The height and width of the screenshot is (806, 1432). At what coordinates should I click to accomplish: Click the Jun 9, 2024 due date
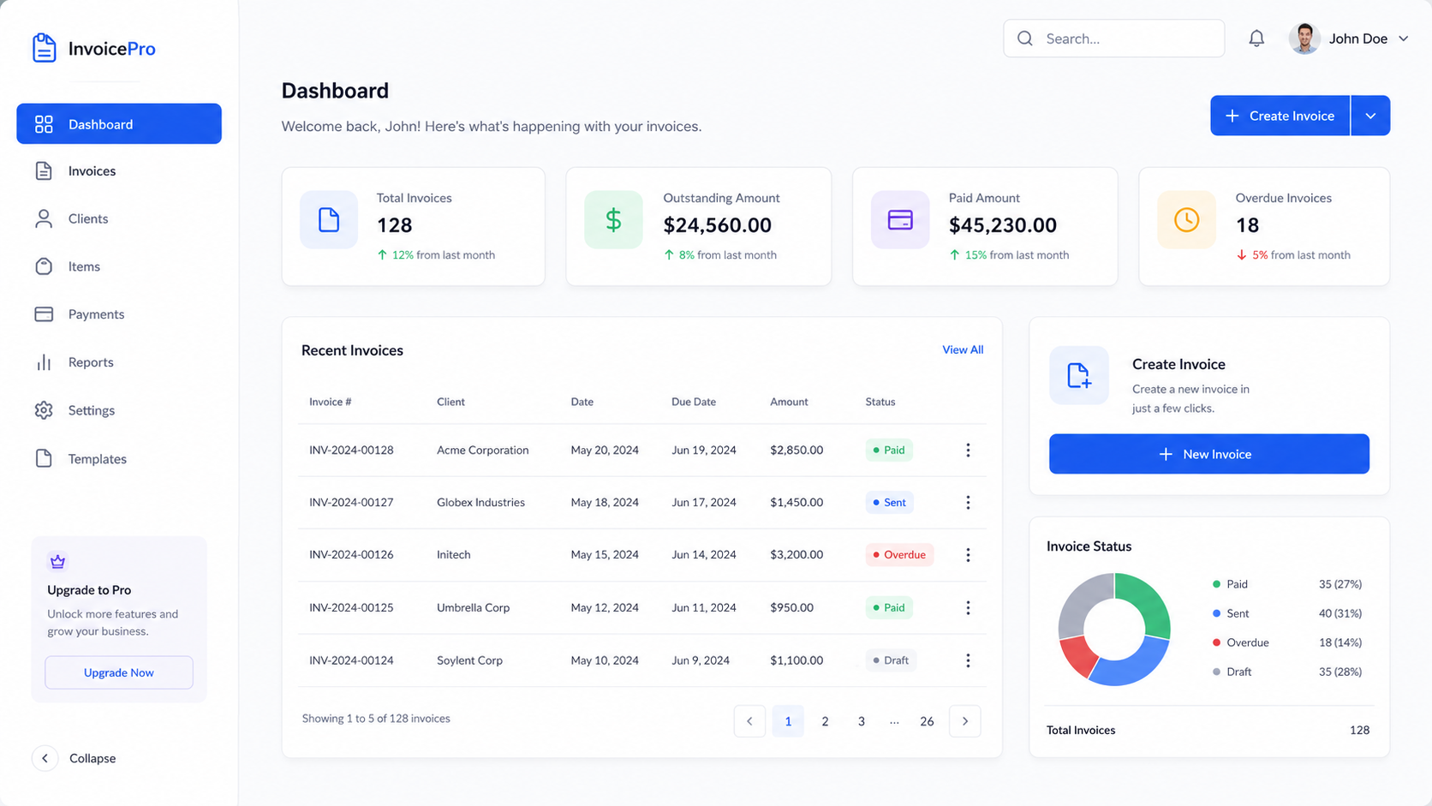701,660
